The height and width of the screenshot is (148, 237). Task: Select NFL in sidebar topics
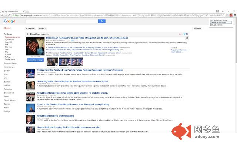7,52
